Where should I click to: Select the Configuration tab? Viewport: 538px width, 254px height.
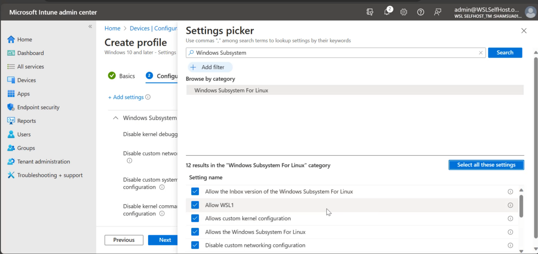pyautogui.click(x=167, y=76)
